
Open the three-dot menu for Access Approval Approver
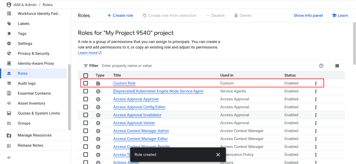tap(316, 99)
